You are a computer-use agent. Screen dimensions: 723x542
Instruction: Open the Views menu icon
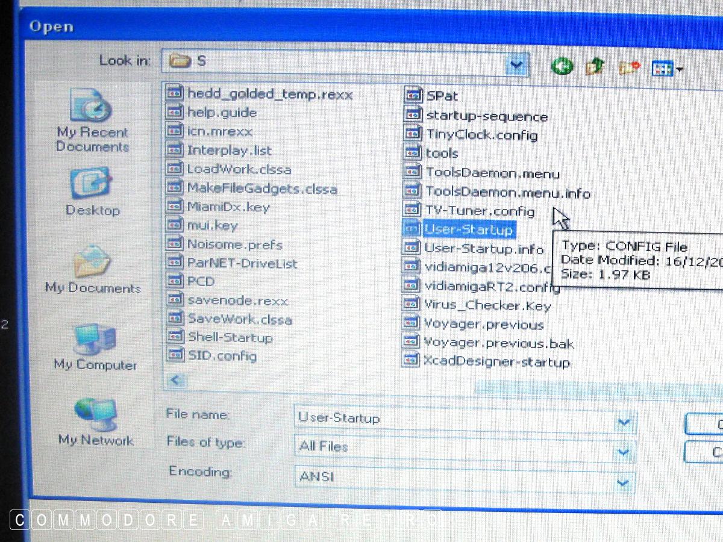coord(667,69)
